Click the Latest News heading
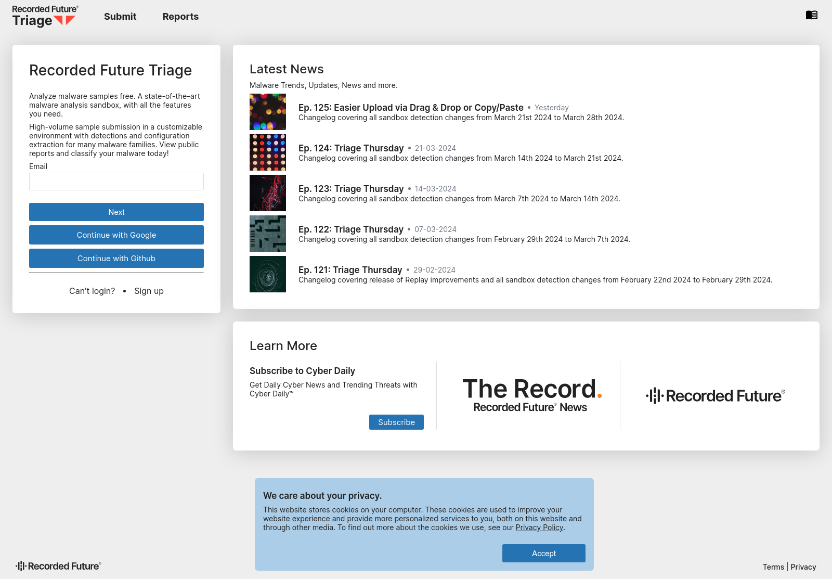The height and width of the screenshot is (579, 832). click(287, 69)
